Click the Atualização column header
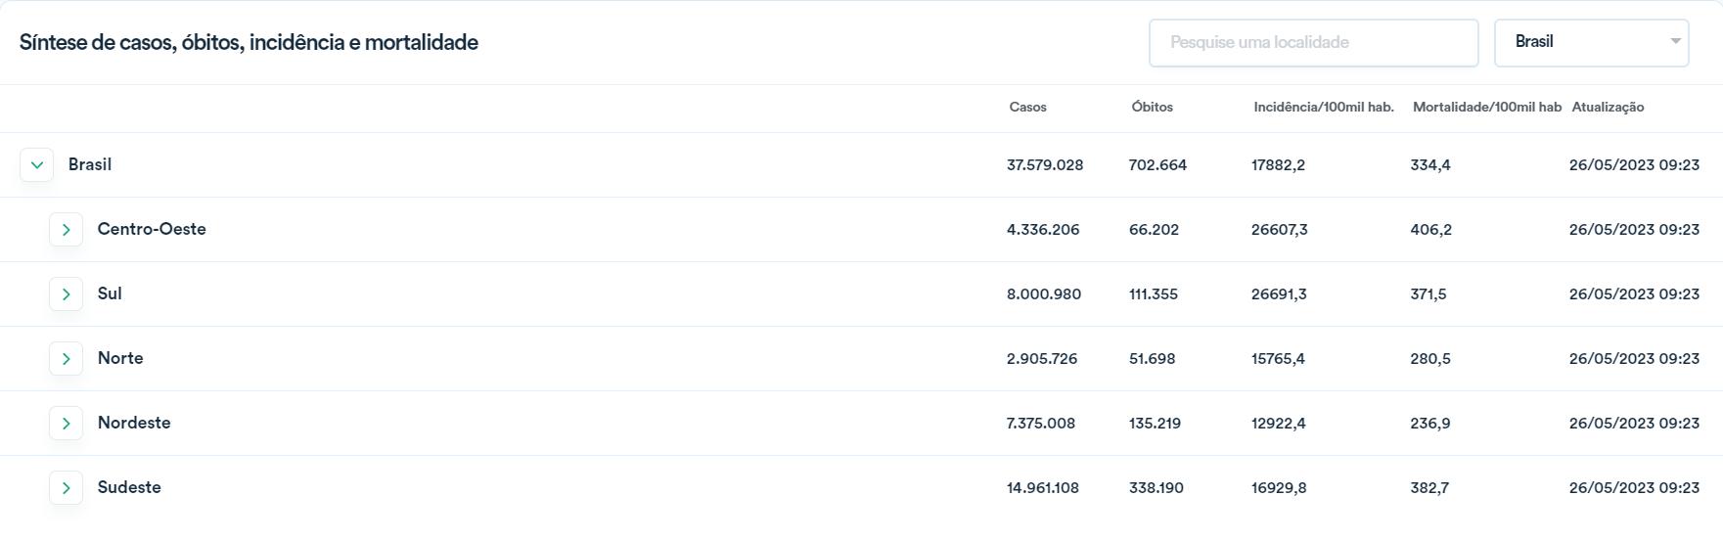1723x541 pixels. coord(1608,107)
